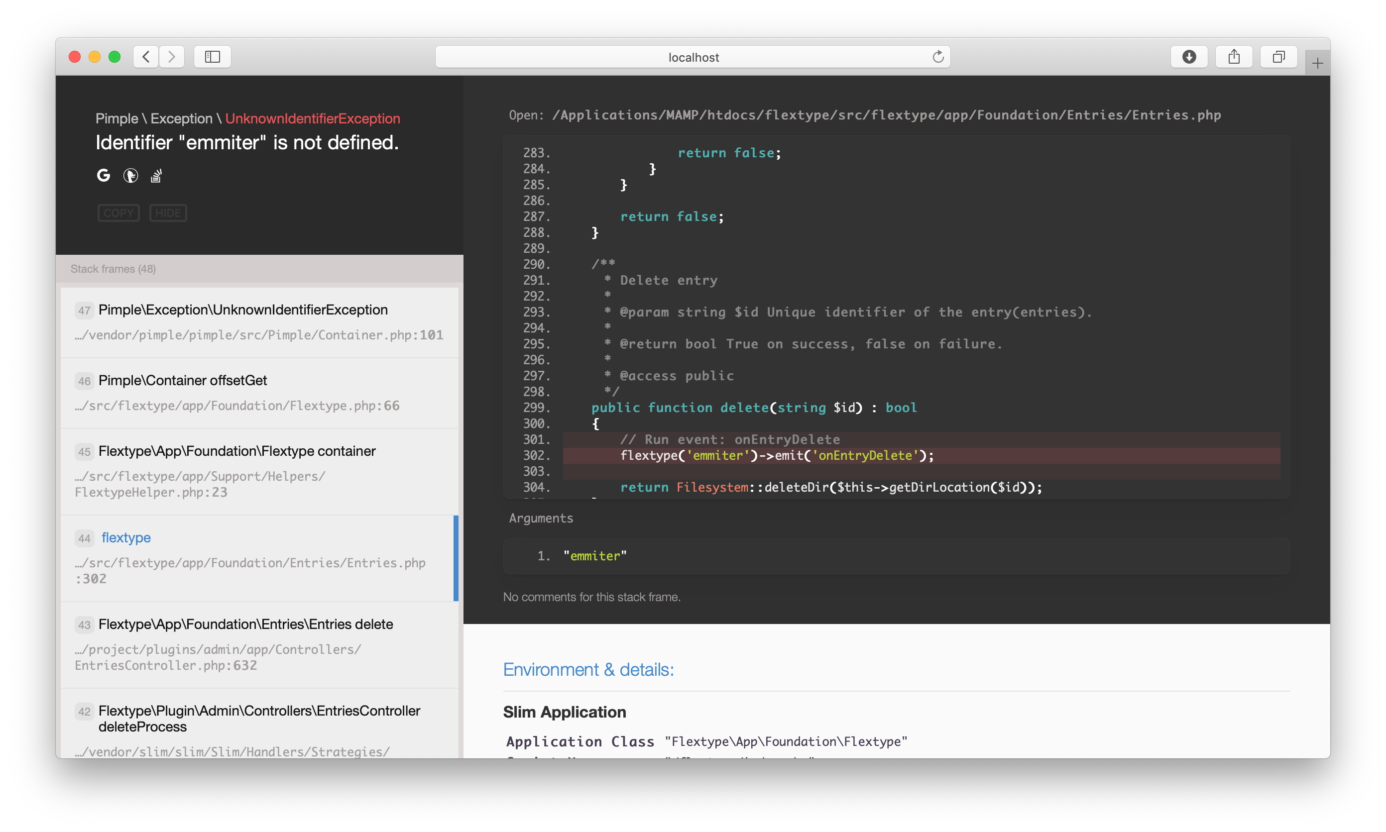This screenshot has height=832, width=1386.
Task: Share the current page
Action: 1234,57
